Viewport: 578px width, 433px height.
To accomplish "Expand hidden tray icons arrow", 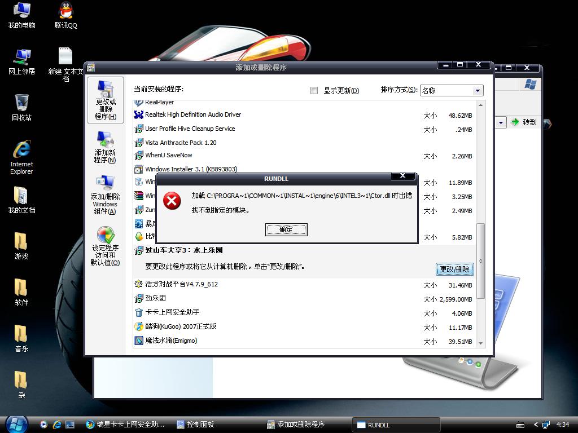I will (536, 425).
